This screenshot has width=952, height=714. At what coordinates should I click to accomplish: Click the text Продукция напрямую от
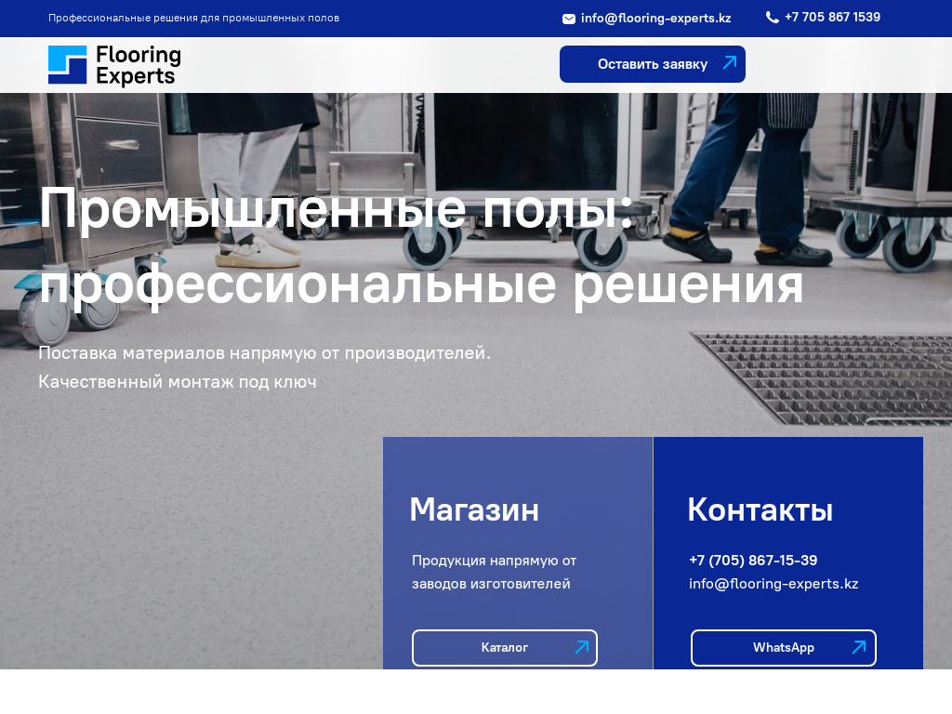pyautogui.click(x=495, y=561)
